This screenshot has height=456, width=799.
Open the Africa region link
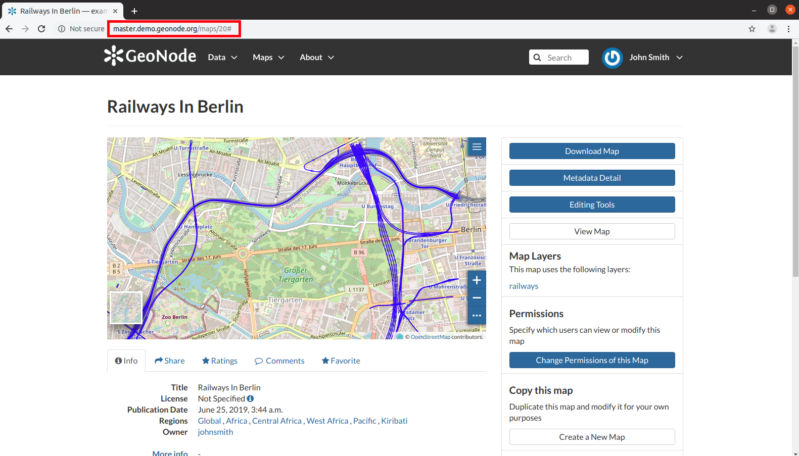click(237, 421)
